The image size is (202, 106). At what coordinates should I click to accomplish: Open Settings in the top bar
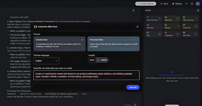click(177, 4)
